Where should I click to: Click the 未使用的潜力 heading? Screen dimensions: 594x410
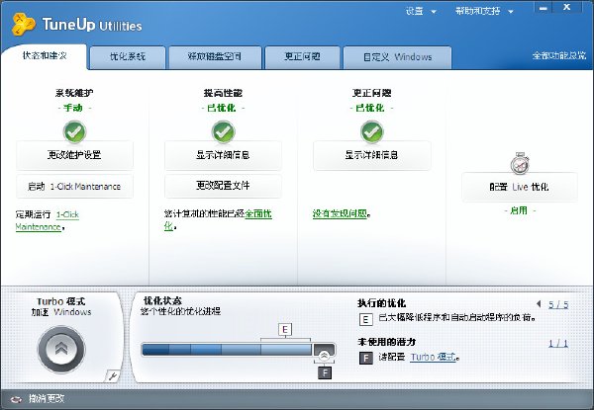tap(386, 342)
